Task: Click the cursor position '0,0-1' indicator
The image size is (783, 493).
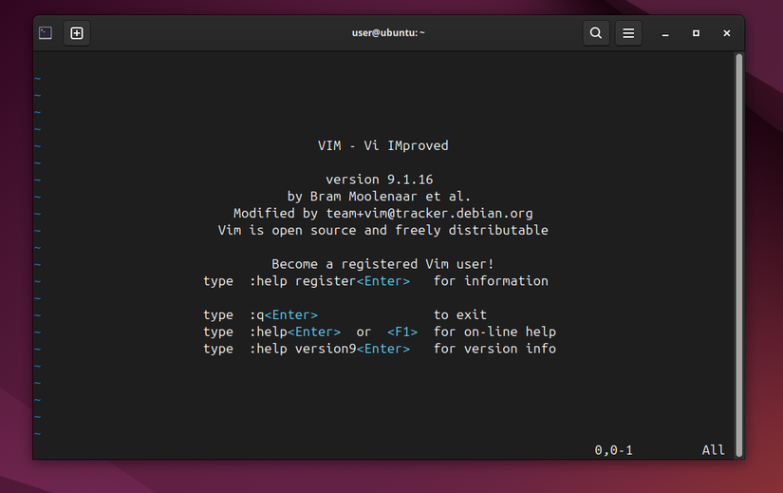Action: coord(613,450)
